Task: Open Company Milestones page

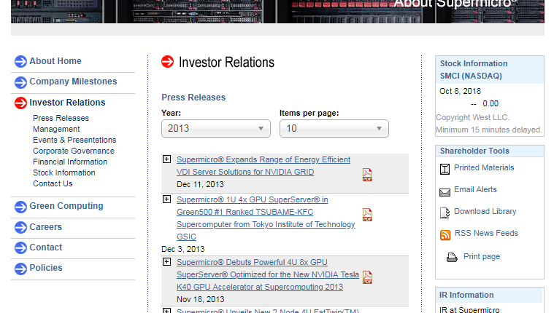Action: [73, 82]
